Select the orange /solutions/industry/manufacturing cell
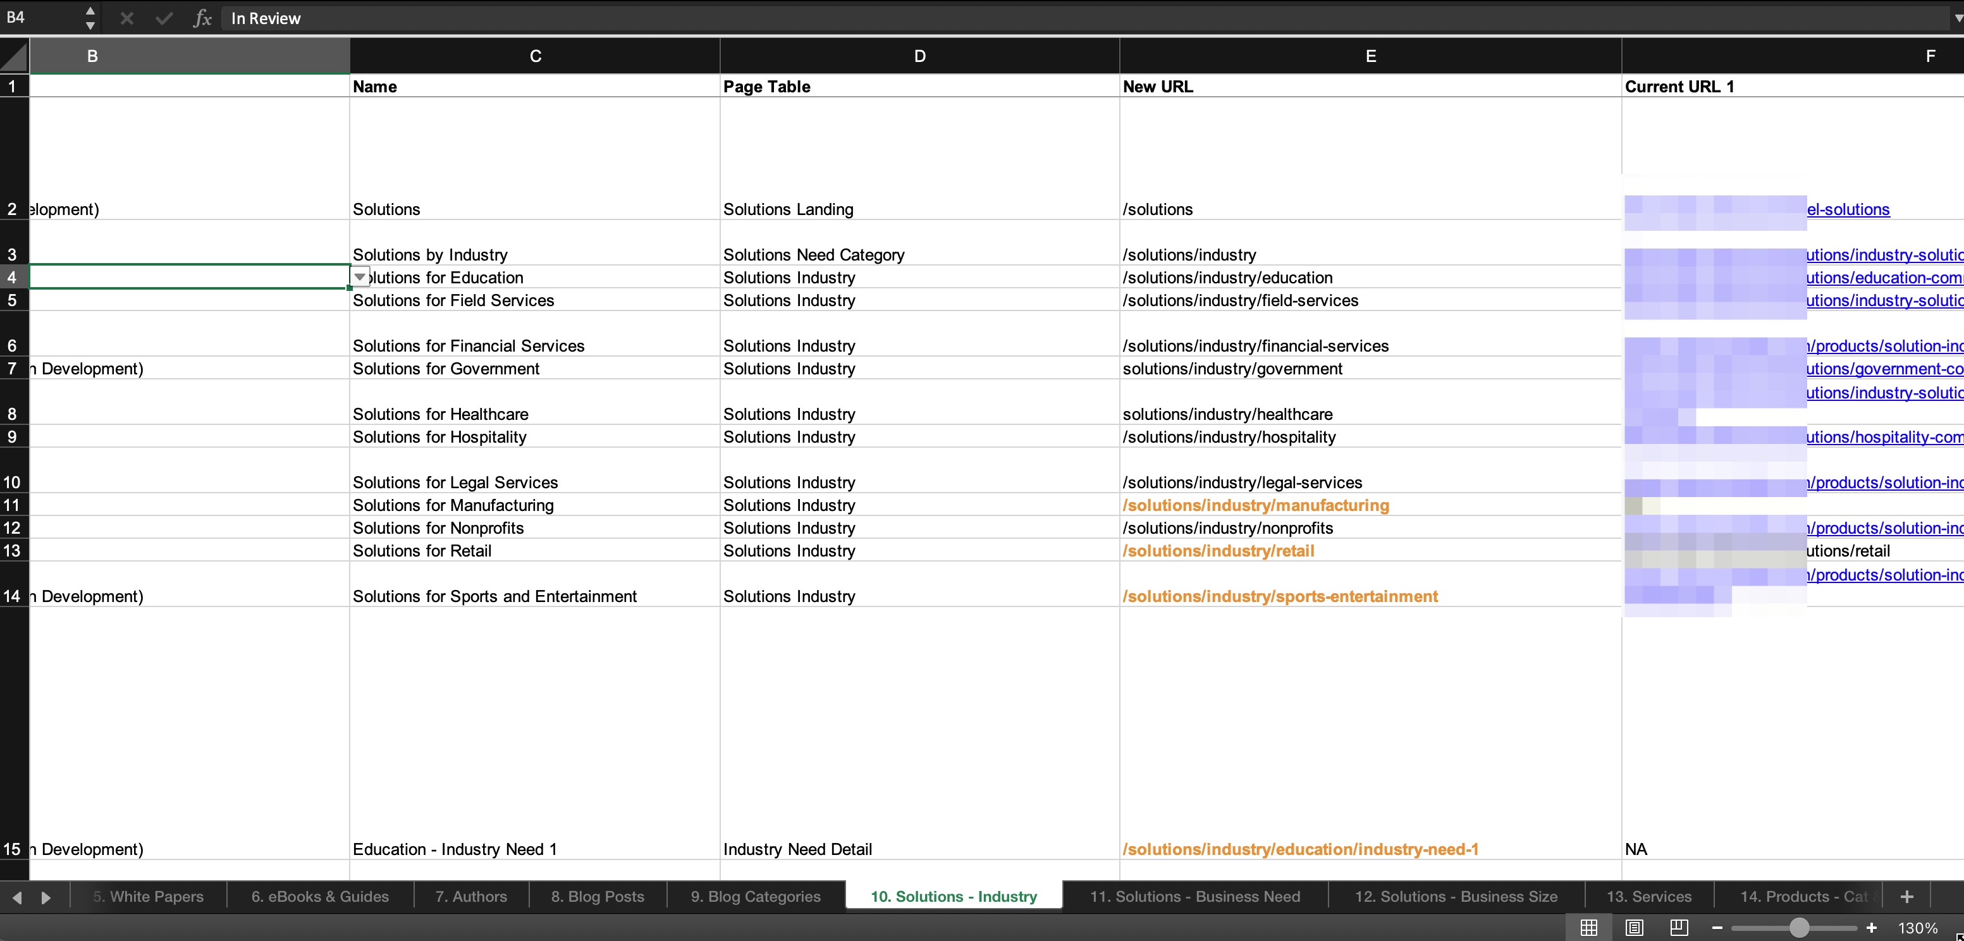The width and height of the screenshot is (1964, 941). [1370, 505]
